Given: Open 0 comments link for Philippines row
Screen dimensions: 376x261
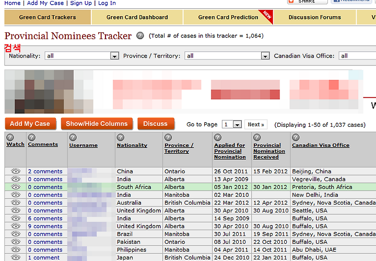Looking at the screenshot, I should 45,250.
